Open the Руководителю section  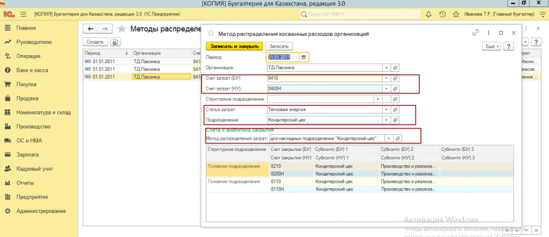34,42
